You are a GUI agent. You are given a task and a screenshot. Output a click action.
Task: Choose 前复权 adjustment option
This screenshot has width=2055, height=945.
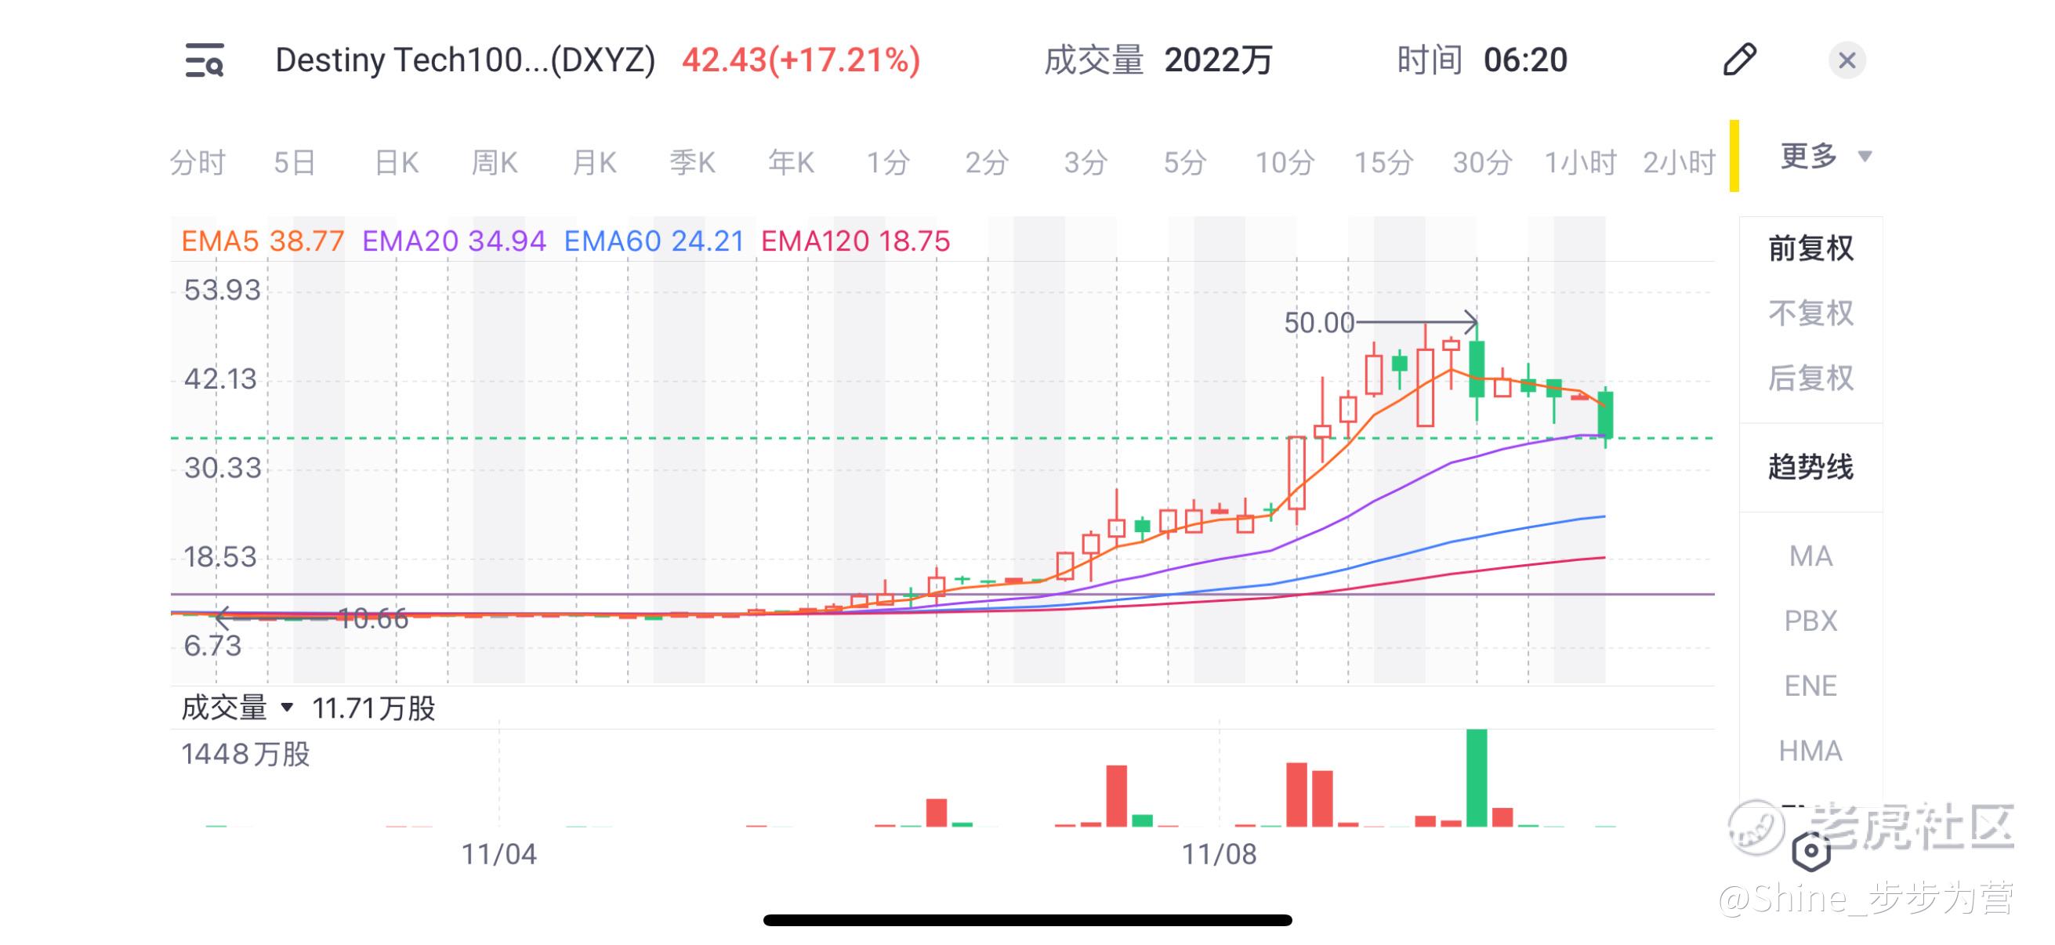pyautogui.click(x=1810, y=248)
